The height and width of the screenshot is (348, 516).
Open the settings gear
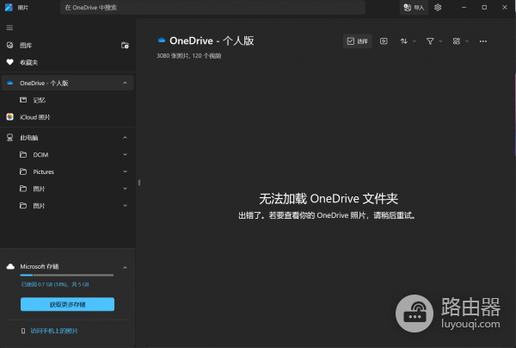click(438, 7)
